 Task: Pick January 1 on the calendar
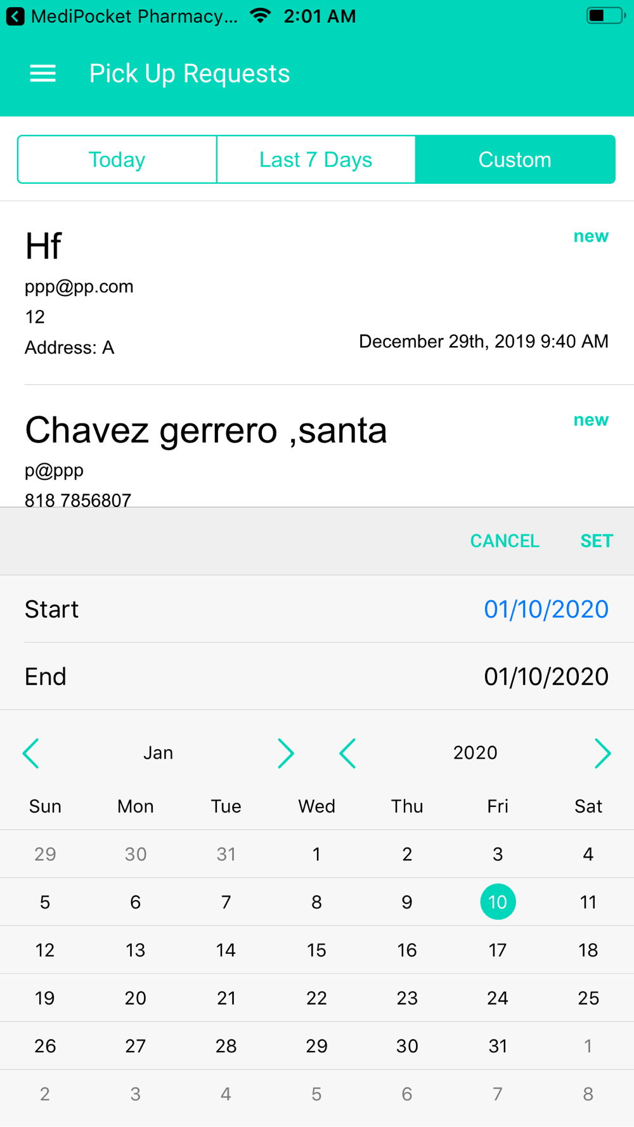tap(316, 854)
